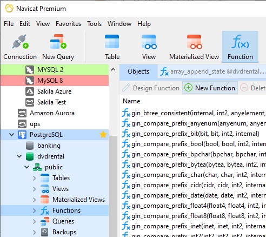Screen dimensions: 266x237
Task: Click the Navicat Premium logo icon
Action: pos(9,9)
